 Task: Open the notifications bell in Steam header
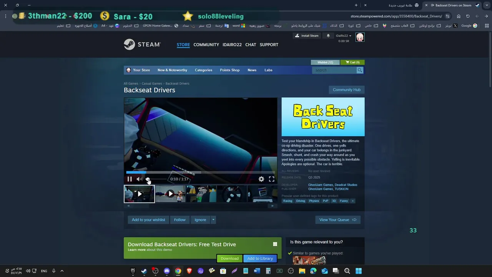pos(328,36)
